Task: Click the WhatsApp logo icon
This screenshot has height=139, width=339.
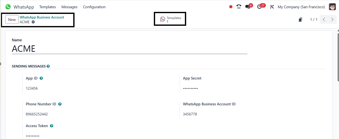Action: [8, 7]
